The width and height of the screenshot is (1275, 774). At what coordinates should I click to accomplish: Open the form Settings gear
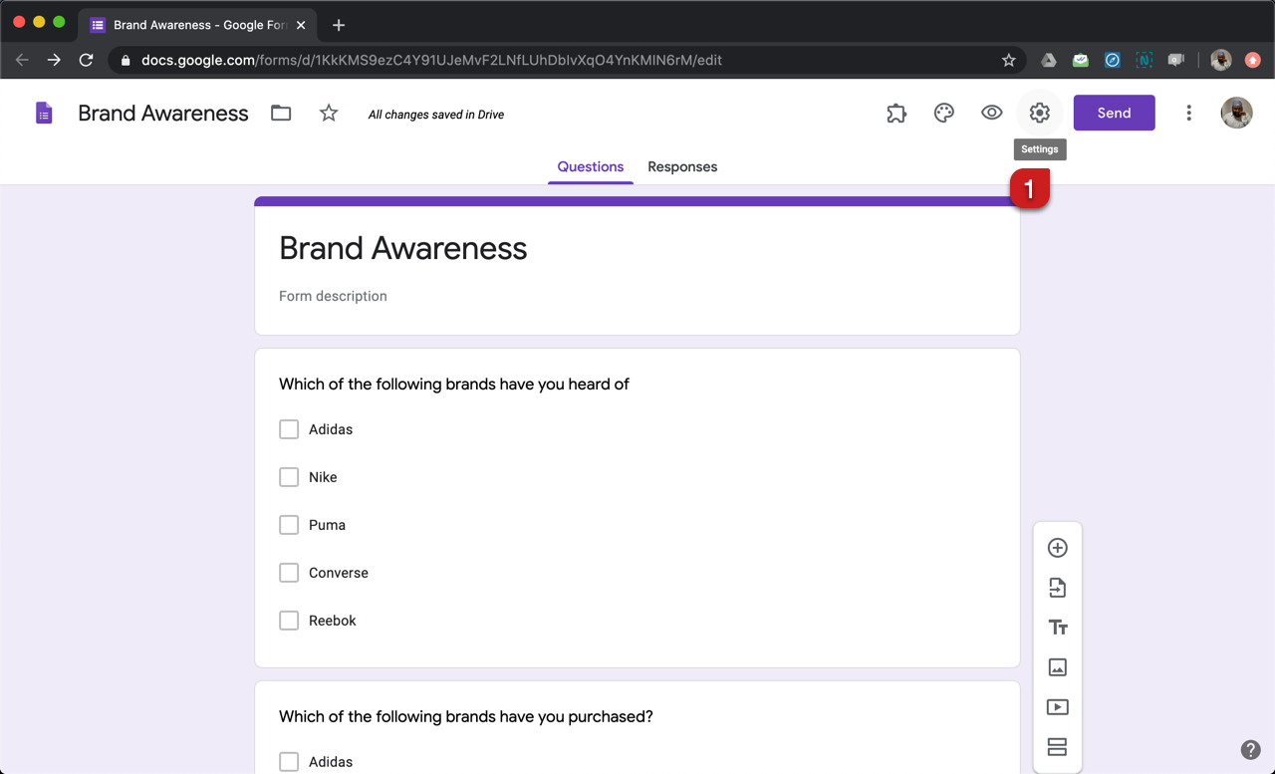click(x=1039, y=113)
